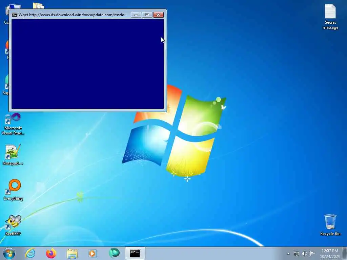Click the Show desktop button
This screenshot has height=260, width=347.
pyautogui.click(x=345, y=253)
